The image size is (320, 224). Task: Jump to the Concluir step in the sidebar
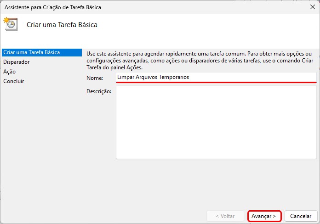[14, 81]
